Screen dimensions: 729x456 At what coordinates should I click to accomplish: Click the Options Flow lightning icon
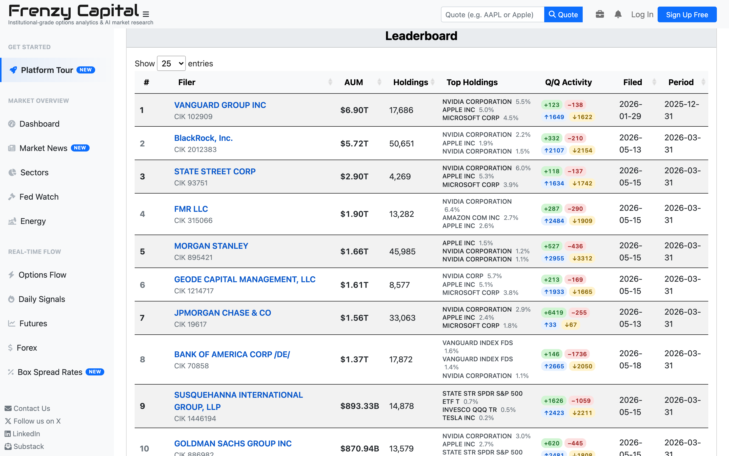click(x=11, y=275)
